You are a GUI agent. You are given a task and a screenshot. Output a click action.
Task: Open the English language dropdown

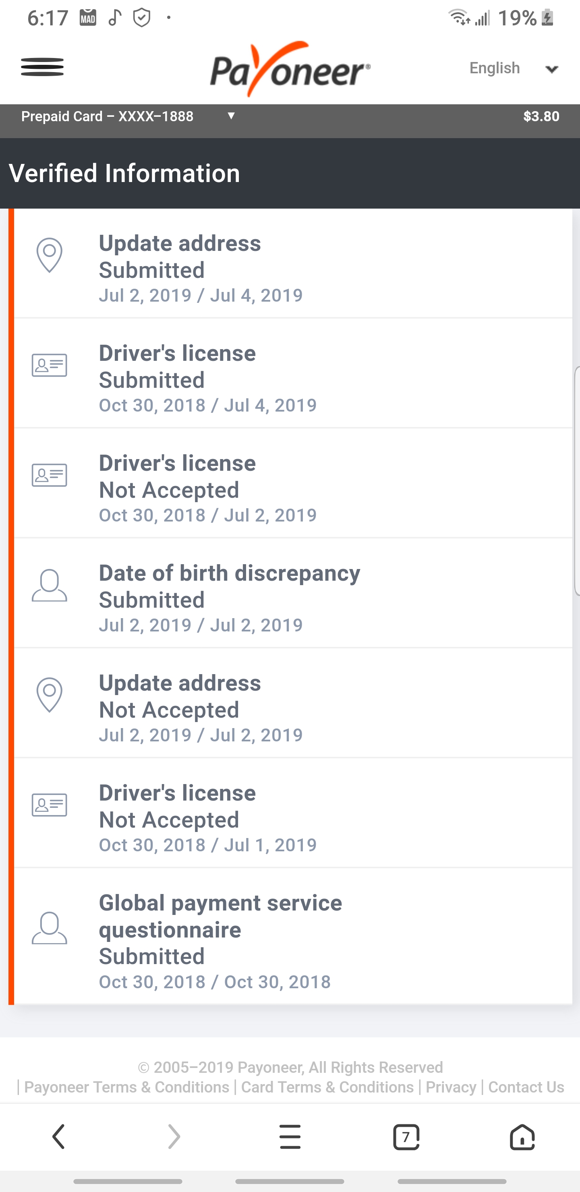coord(513,68)
